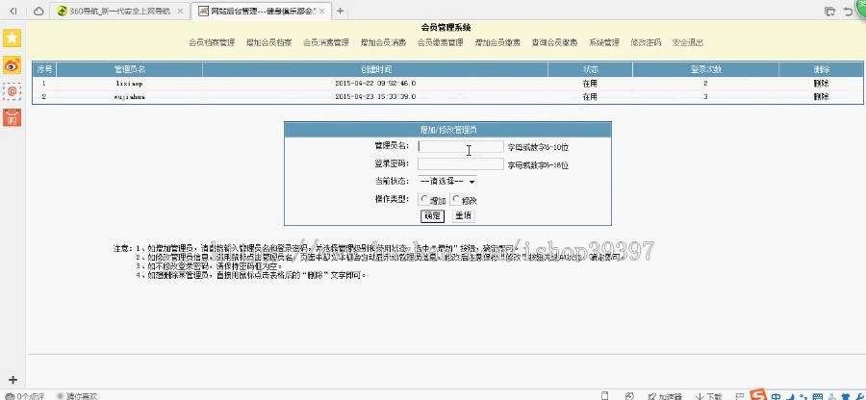Close the 网站后台管理 tab
This screenshot has height=400, width=866.
point(322,11)
